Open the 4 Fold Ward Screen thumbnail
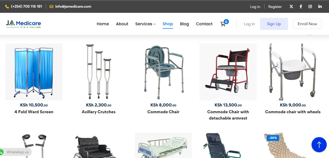This screenshot has height=158, width=329. pos(34,72)
